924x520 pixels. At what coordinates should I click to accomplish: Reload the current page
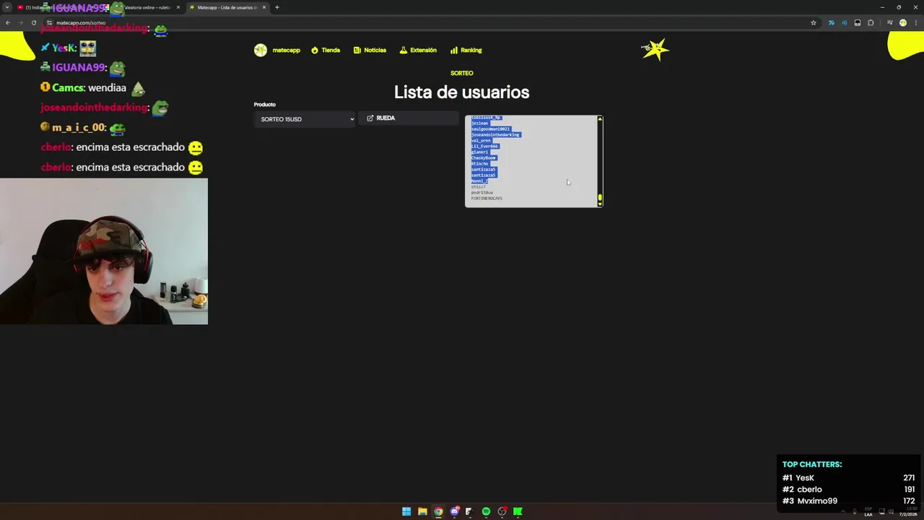(34, 22)
